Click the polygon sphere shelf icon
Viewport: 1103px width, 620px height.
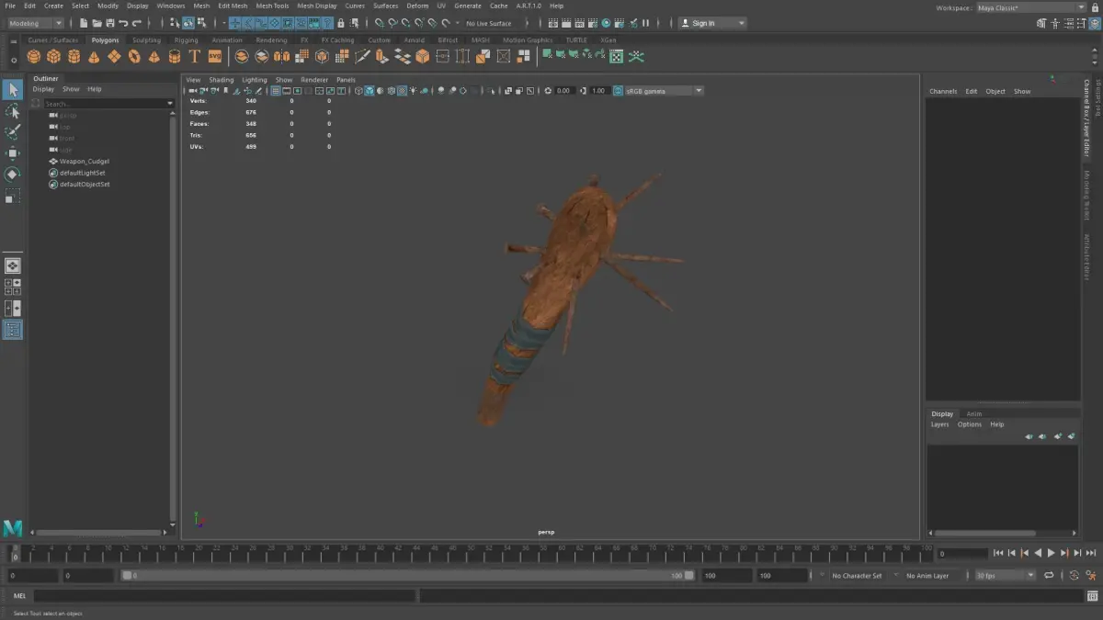[34, 57]
